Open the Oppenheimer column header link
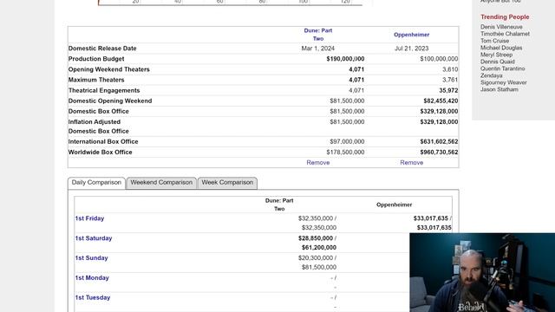 [411, 35]
